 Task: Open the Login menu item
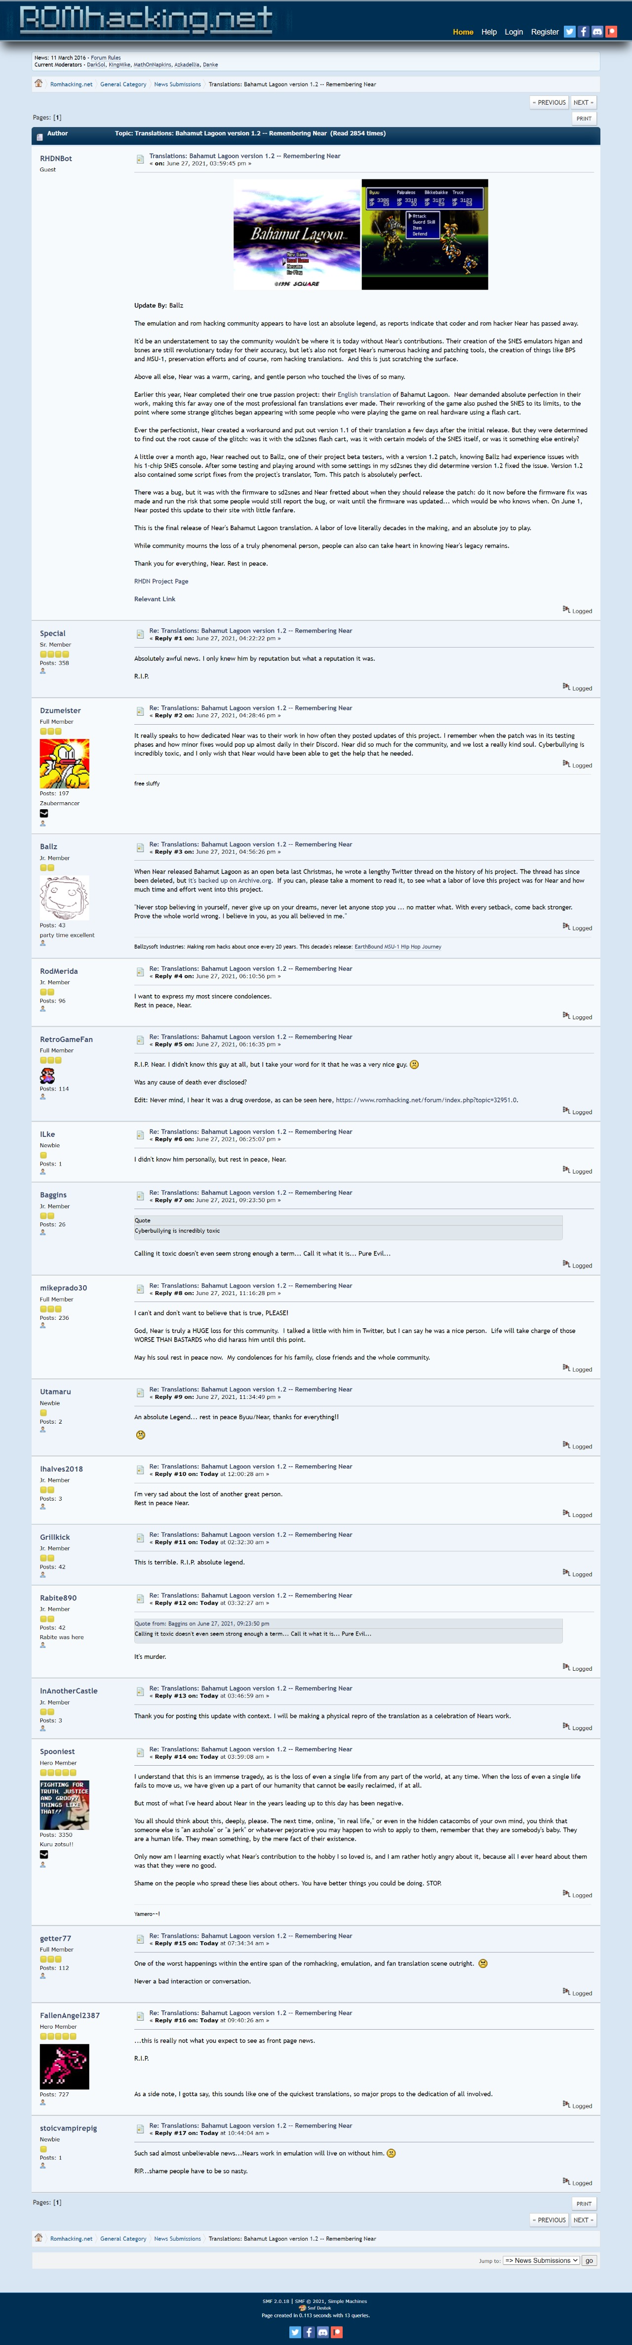(x=514, y=32)
